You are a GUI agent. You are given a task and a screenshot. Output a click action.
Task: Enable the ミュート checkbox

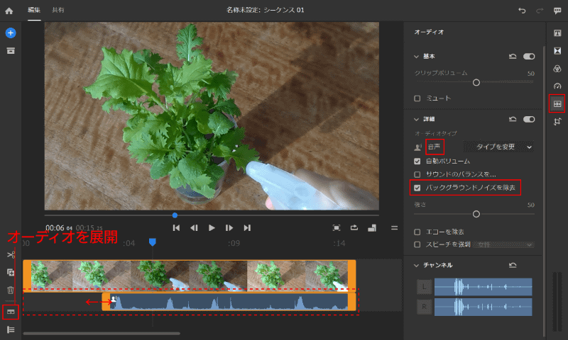417,98
